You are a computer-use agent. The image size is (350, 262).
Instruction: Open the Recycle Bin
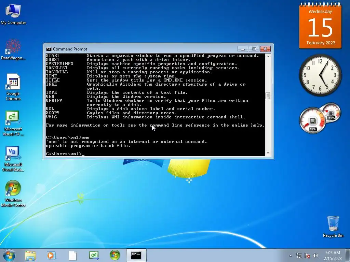coord(333,227)
